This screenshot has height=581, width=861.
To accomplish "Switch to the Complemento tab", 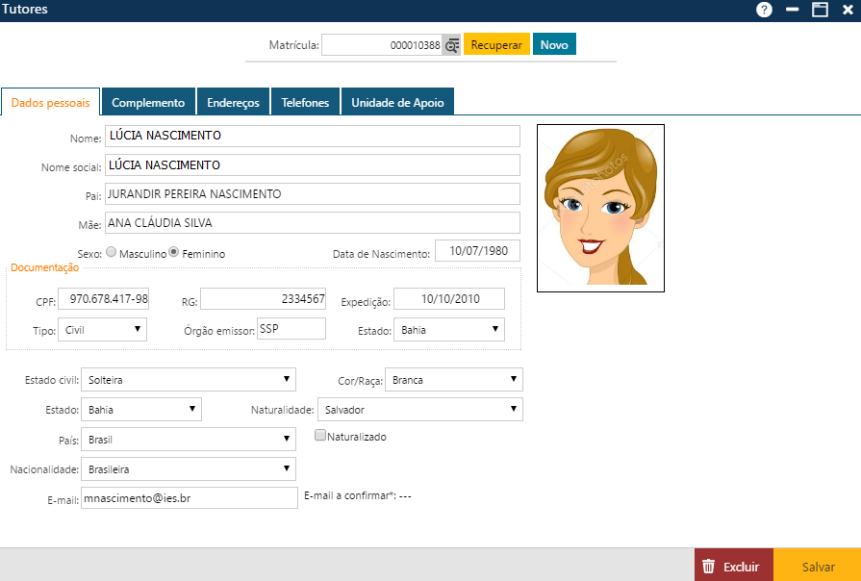I will click(x=148, y=102).
